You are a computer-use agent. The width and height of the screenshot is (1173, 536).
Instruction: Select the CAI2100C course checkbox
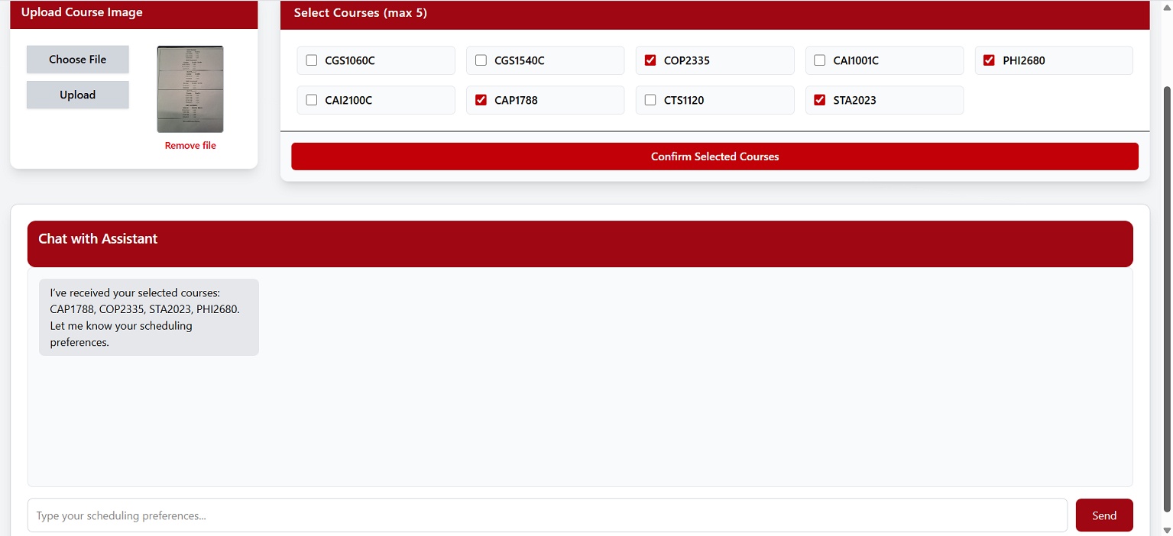coord(312,100)
